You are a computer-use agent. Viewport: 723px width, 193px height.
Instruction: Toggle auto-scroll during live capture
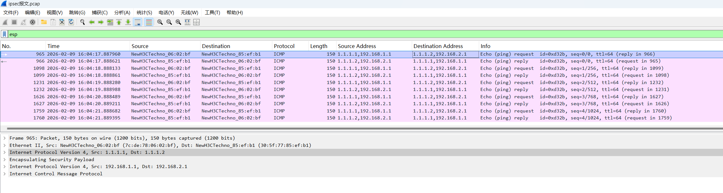(x=138, y=22)
